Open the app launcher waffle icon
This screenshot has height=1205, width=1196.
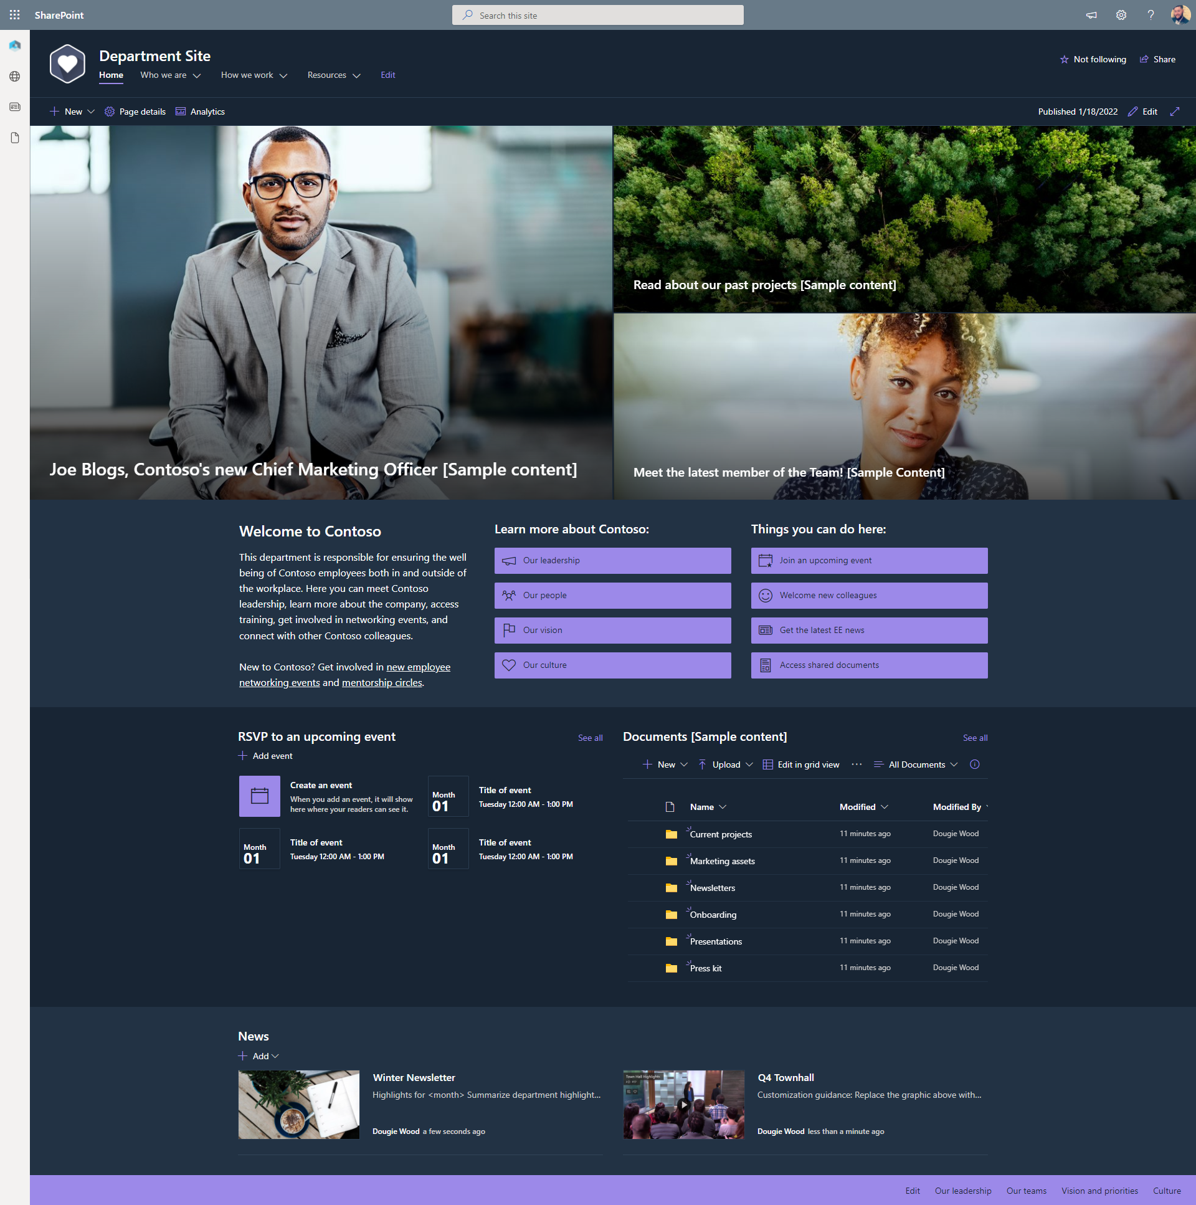point(14,15)
